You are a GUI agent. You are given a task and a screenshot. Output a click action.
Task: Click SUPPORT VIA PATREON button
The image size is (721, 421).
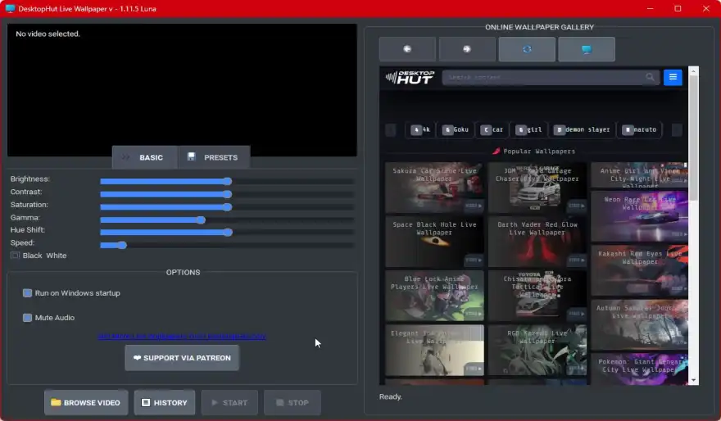pos(182,358)
